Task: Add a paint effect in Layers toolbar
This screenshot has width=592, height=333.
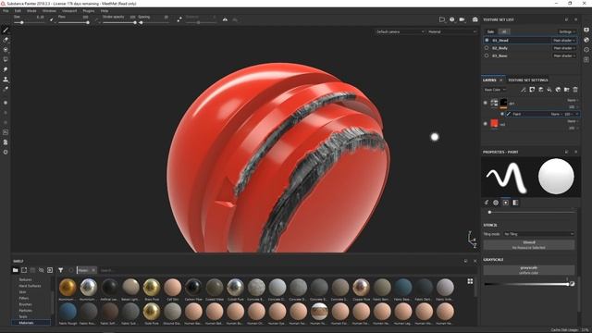Action: (x=523, y=90)
